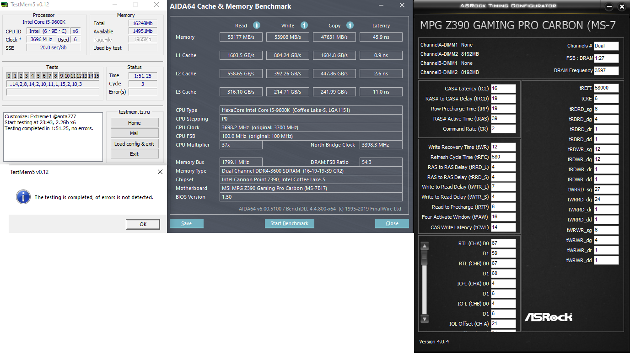Viewport: 630px width, 353px height.
Task: Click the Available memory value 14951Mb
Action: (143, 32)
